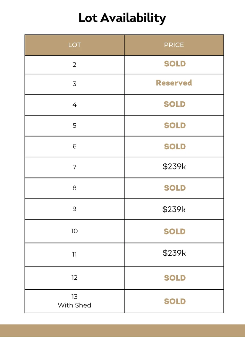The width and height of the screenshot is (245, 346).
Task: Click lot number 8 in the LOT column
Action: (x=74, y=188)
